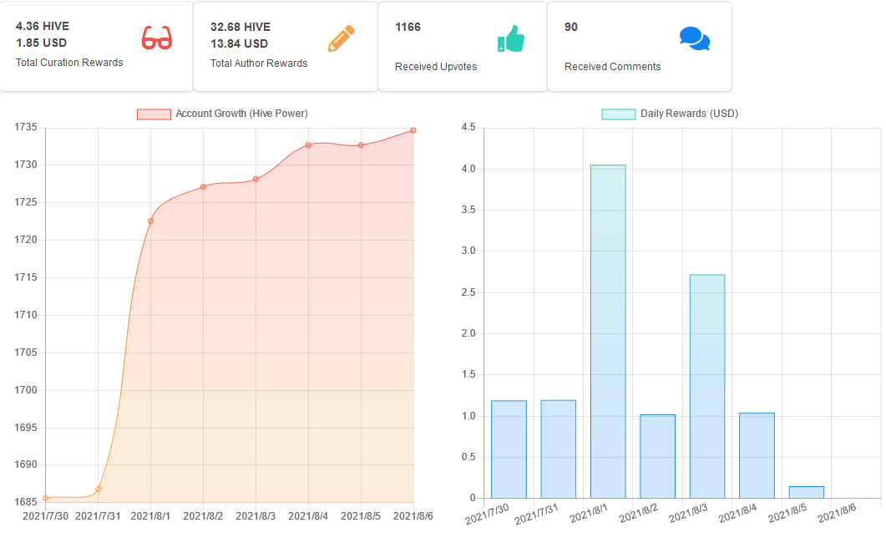886x543 pixels.
Task: Click the 2021/8/5 growth data point
Action: pos(361,145)
